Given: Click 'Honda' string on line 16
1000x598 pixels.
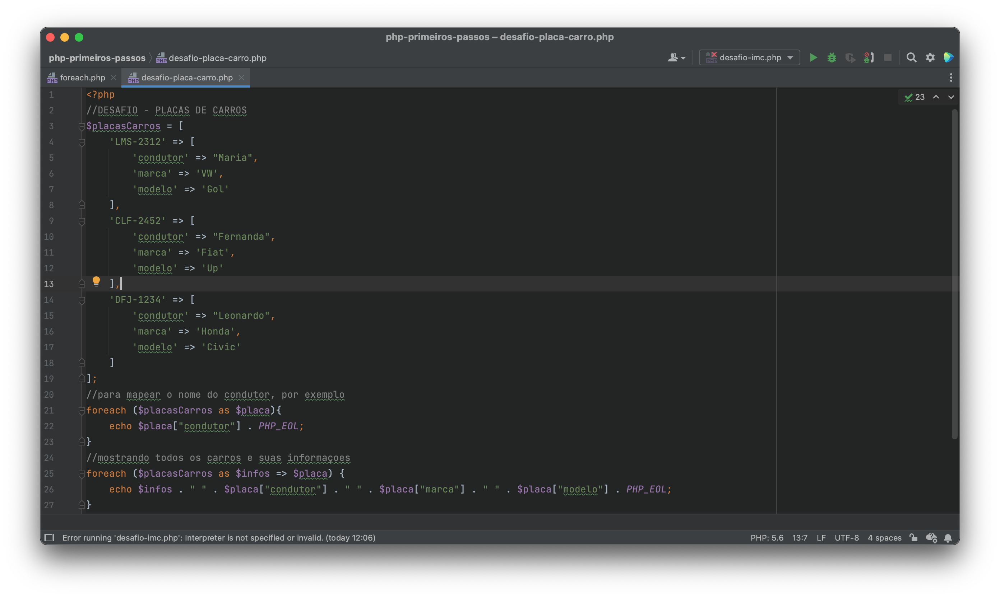Looking at the screenshot, I should [x=215, y=331].
